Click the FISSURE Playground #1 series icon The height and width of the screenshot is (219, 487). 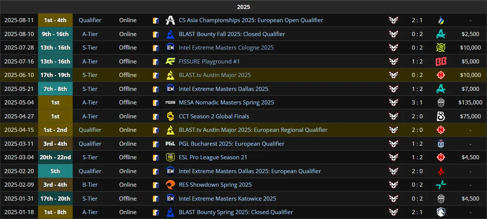(170, 62)
